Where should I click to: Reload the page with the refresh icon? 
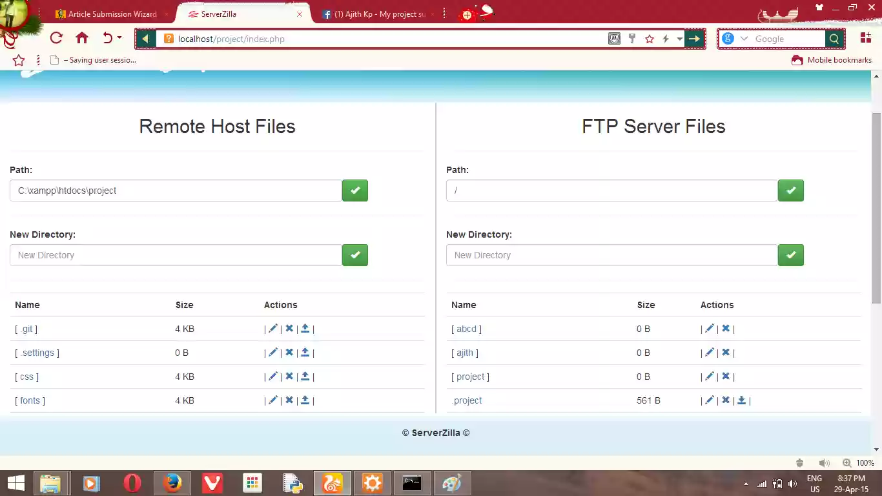click(x=56, y=38)
